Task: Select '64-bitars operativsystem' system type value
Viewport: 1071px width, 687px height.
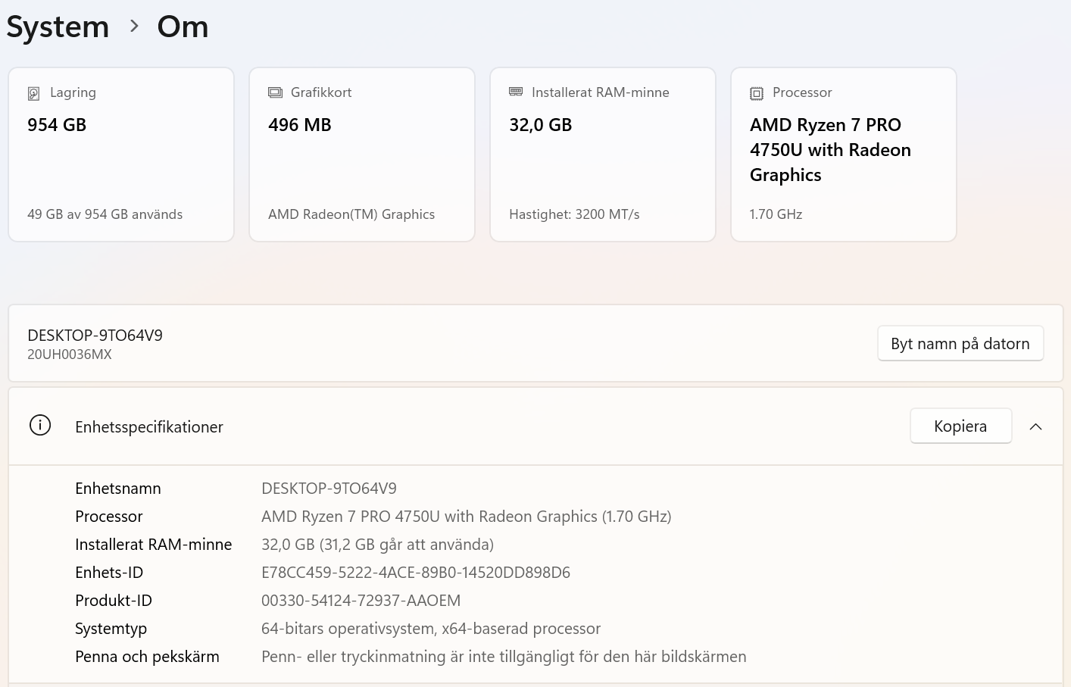Action: coord(431,629)
